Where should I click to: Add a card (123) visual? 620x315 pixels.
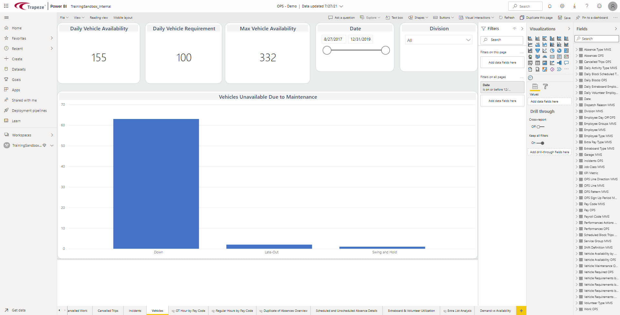click(x=552, y=57)
